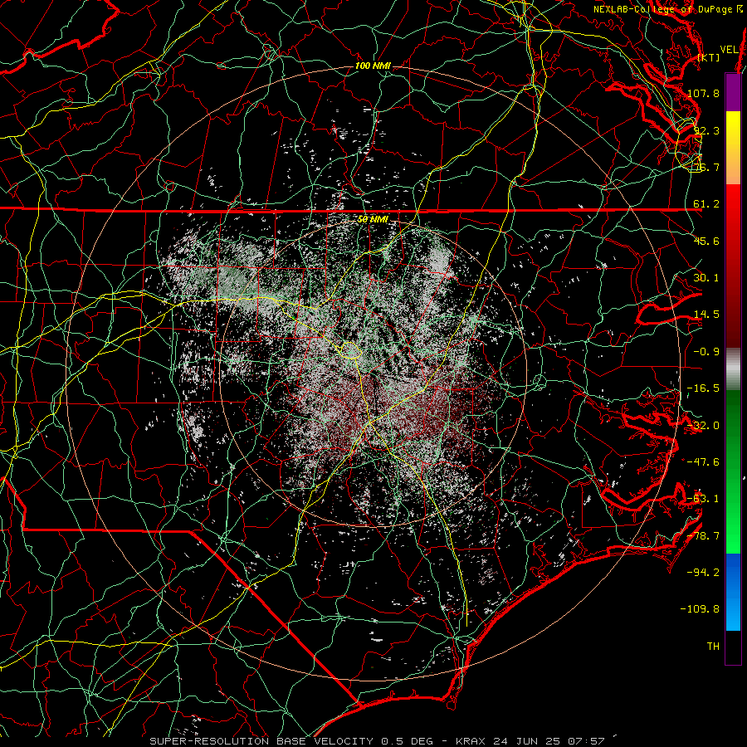Click the -63.1 legend value

pyautogui.click(x=704, y=499)
